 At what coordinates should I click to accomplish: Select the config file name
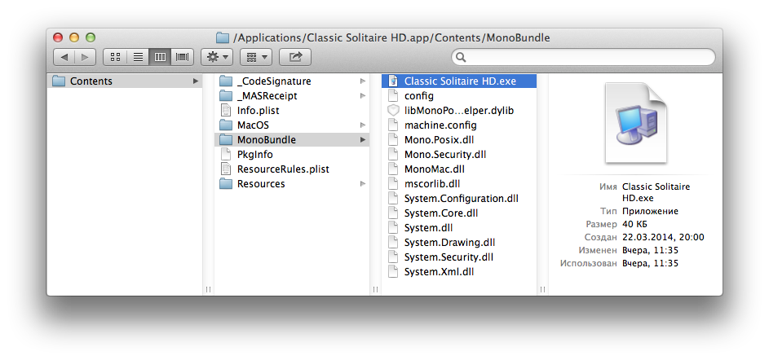click(419, 96)
